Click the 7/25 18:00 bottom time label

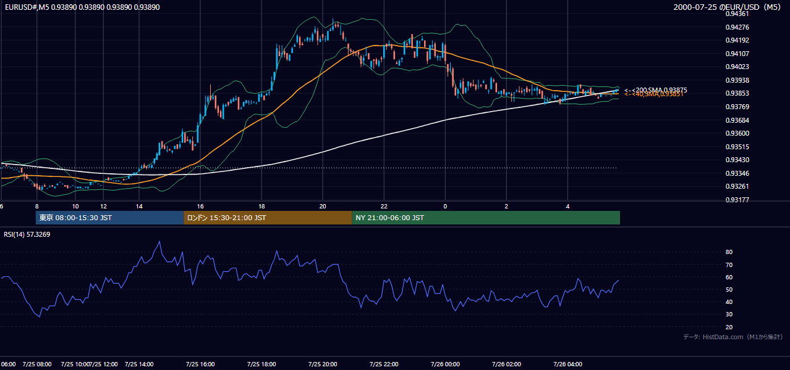[x=261, y=364]
